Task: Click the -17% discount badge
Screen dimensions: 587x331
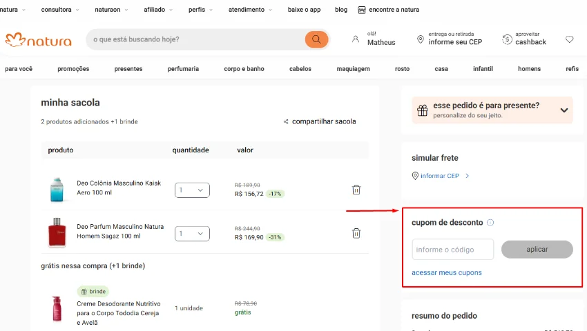Action: pyautogui.click(x=275, y=194)
